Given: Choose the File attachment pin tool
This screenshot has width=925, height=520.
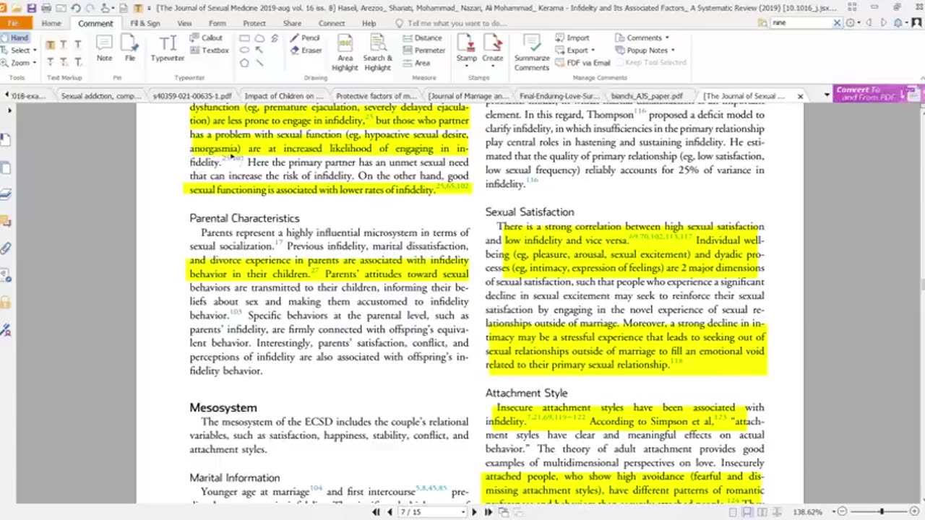Looking at the screenshot, I should coord(130,49).
